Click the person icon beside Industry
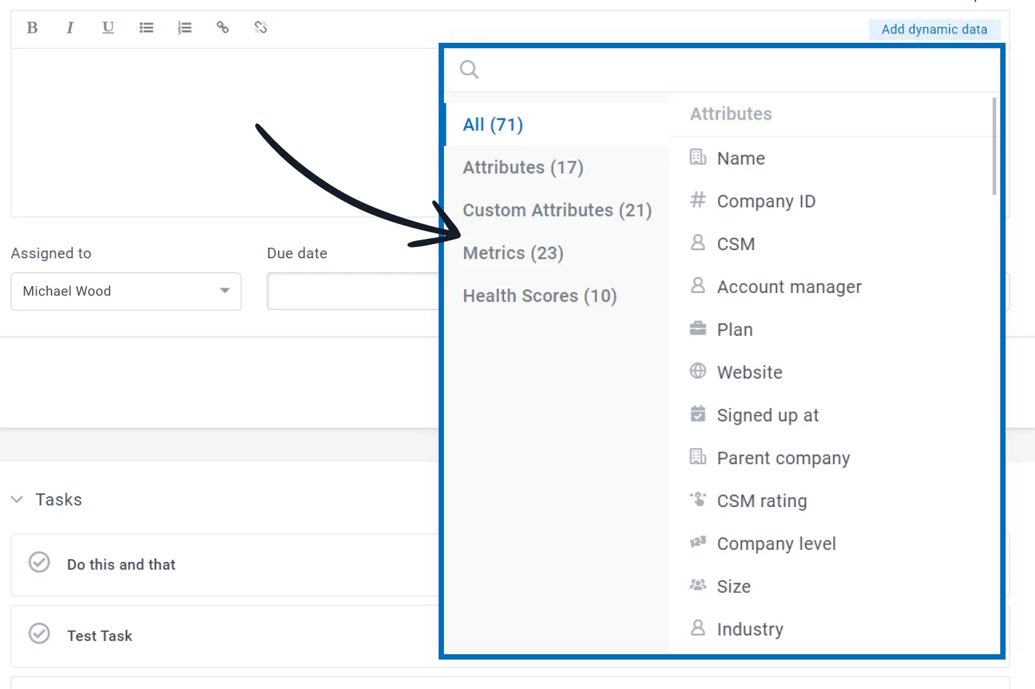The height and width of the screenshot is (689, 1035). 698,628
